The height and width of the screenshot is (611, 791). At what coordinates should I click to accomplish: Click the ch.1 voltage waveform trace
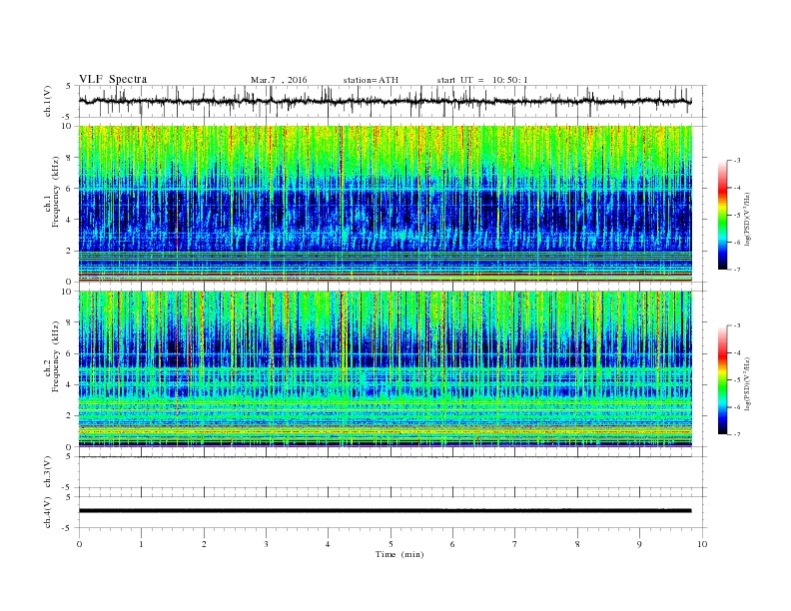(385, 101)
